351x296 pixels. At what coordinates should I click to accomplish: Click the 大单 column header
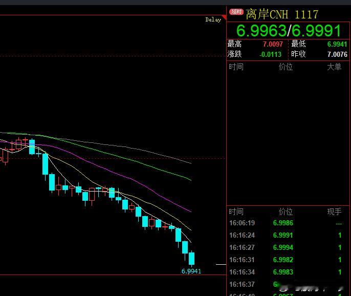point(334,67)
